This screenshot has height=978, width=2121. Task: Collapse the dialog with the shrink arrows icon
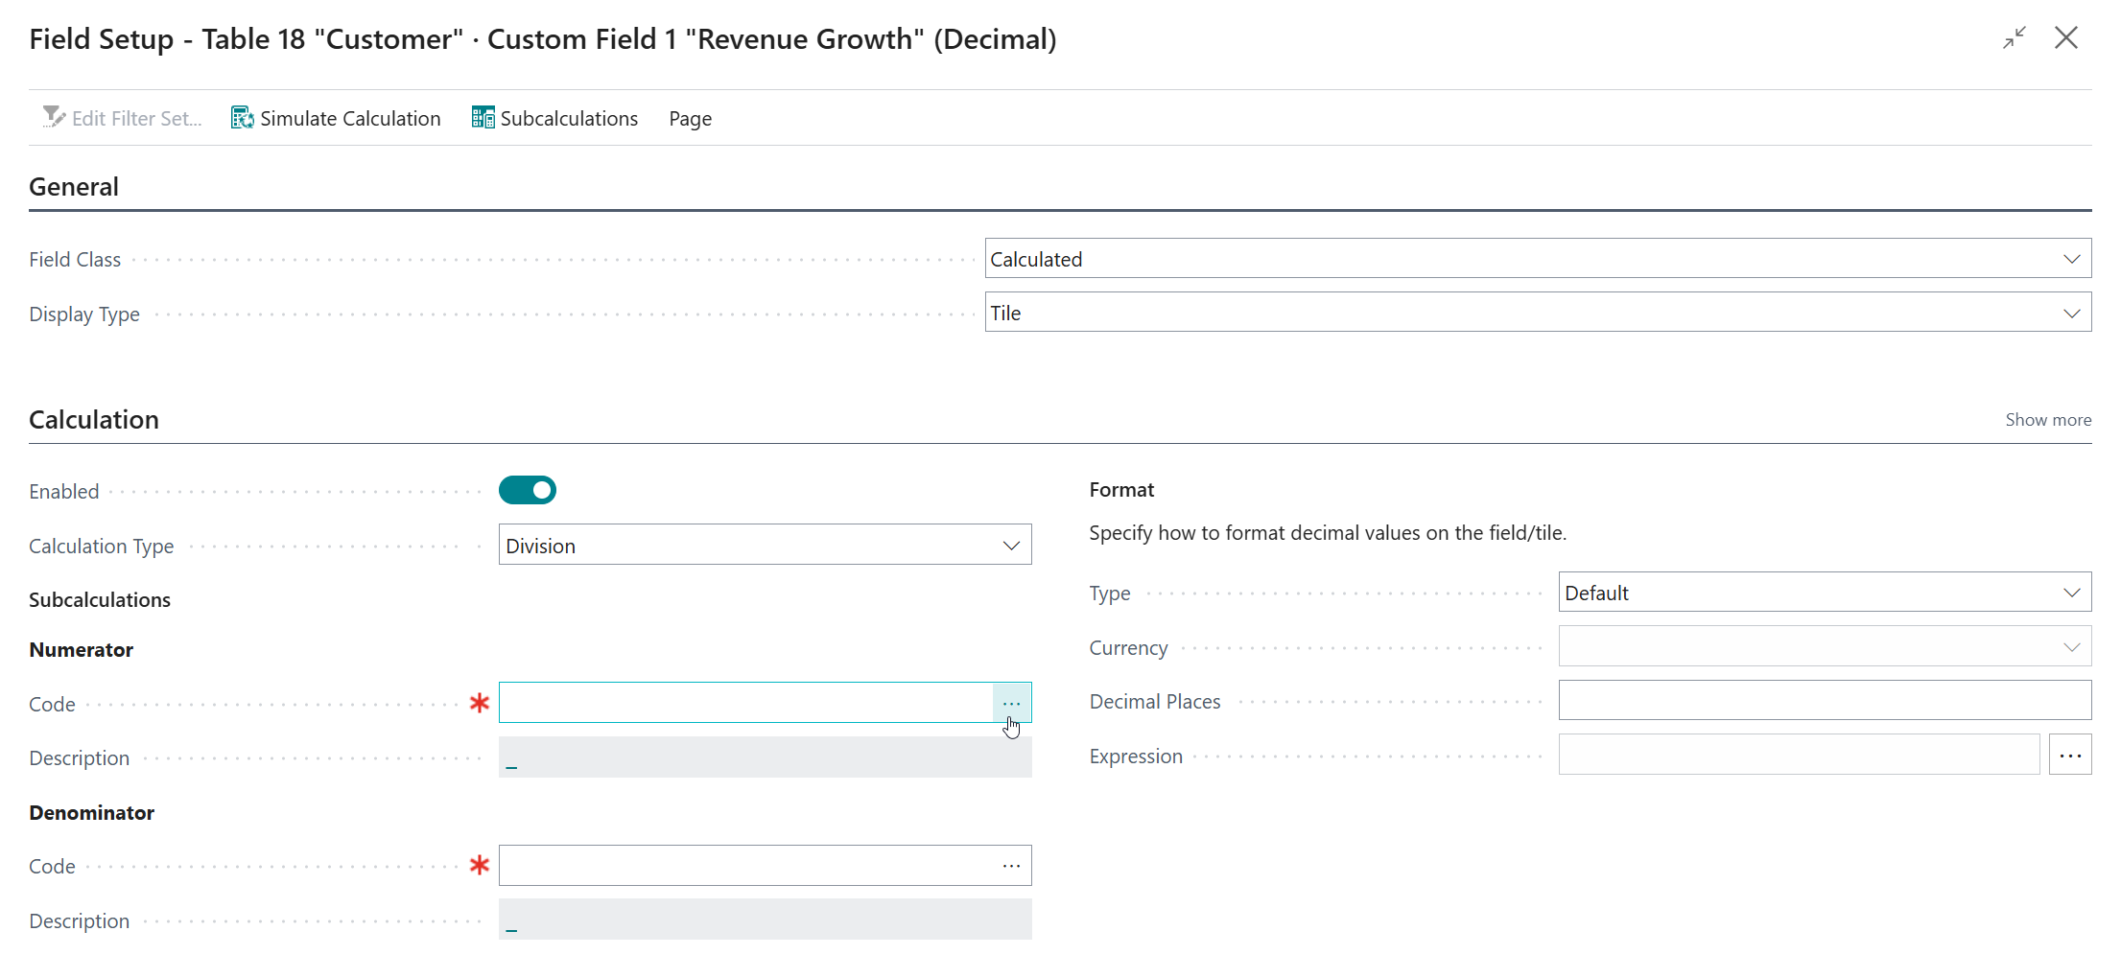pos(2014,38)
